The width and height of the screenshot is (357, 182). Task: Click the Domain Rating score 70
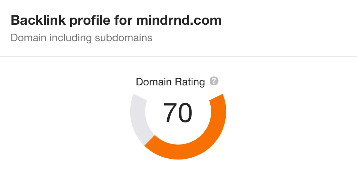(x=178, y=113)
